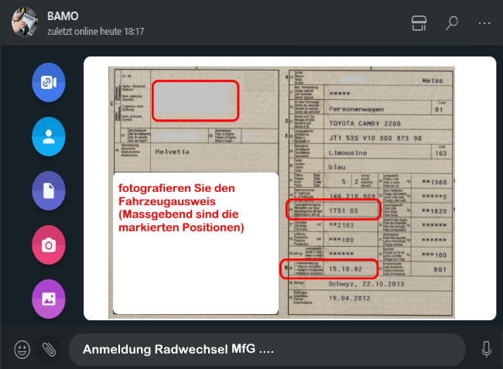Image resolution: width=503 pixels, height=369 pixels.
Task: Click the 'Weiss' text in the document
Action: click(x=432, y=80)
